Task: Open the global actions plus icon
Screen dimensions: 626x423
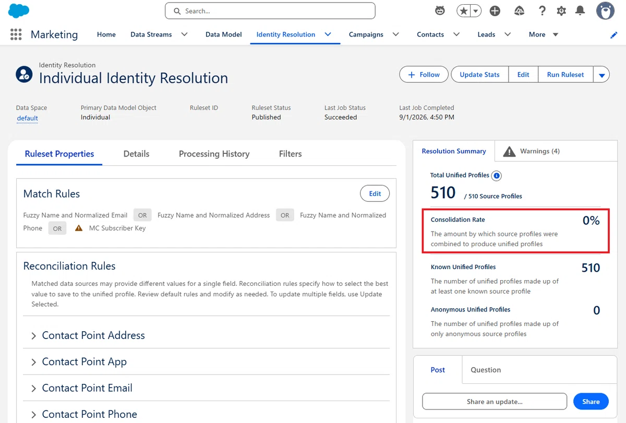Action: click(495, 11)
